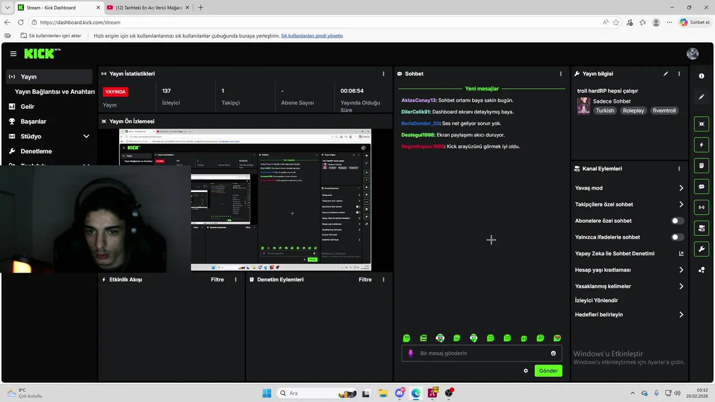Screen dimensions: 715x402
Task: Open Yayın Bağlantısı ve Anahtarı page
Action: click(55, 92)
